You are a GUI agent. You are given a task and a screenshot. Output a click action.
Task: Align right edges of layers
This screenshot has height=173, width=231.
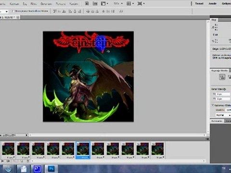(79, 11)
